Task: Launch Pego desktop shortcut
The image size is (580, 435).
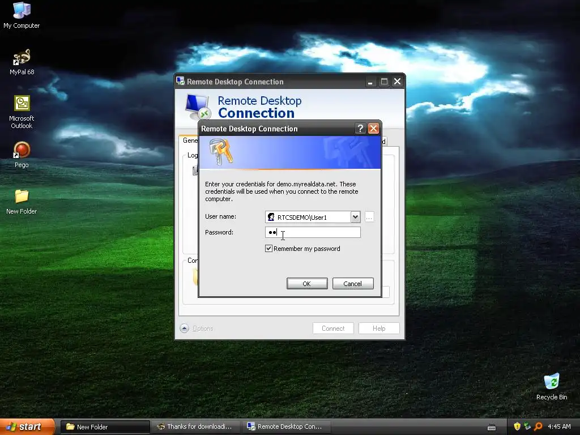Action: (x=22, y=155)
